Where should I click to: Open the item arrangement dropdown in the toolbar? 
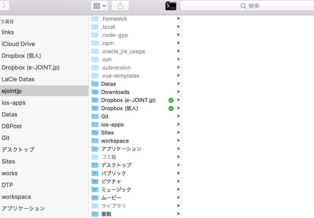[x=99, y=6]
